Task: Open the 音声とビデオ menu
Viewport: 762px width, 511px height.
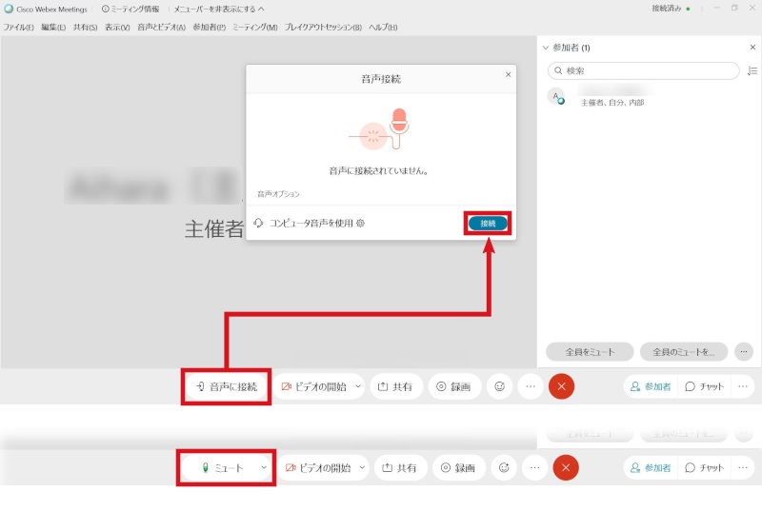Action: (x=161, y=28)
